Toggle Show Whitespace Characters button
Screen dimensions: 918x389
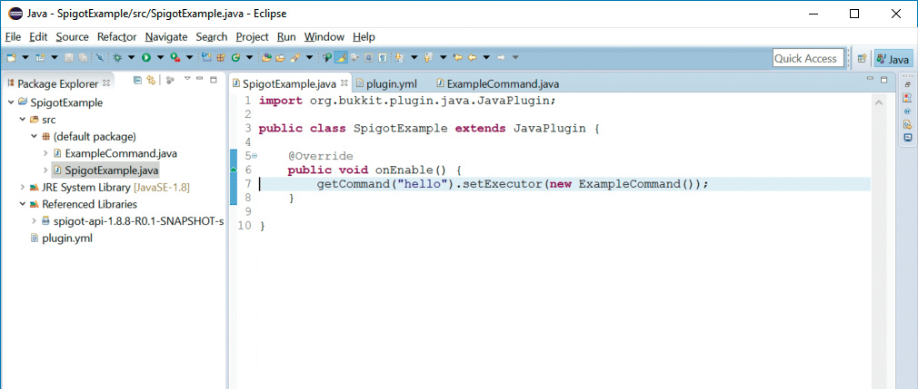(383, 57)
